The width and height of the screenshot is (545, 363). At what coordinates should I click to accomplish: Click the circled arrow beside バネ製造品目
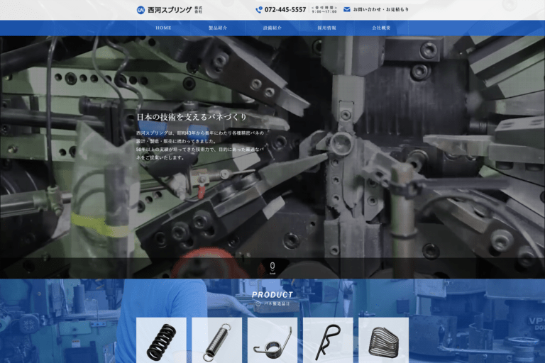pyautogui.click(x=258, y=303)
